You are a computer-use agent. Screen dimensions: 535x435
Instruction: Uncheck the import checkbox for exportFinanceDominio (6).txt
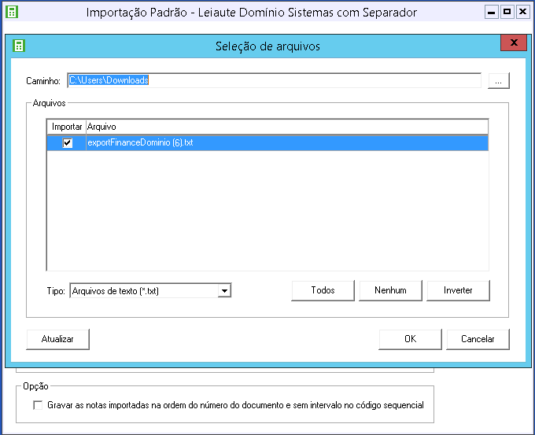coord(68,143)
